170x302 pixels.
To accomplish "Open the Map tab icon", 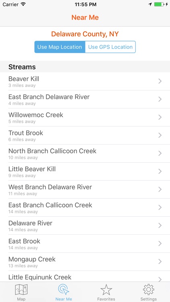I will [x=21, y=290].
